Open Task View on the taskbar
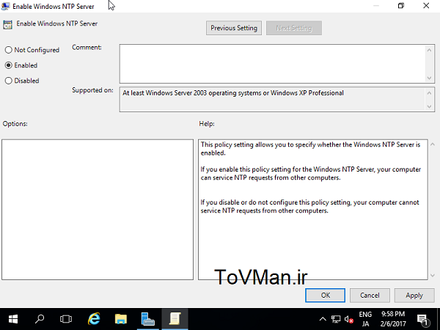This screenshot has width=440, height=330. 66,319
